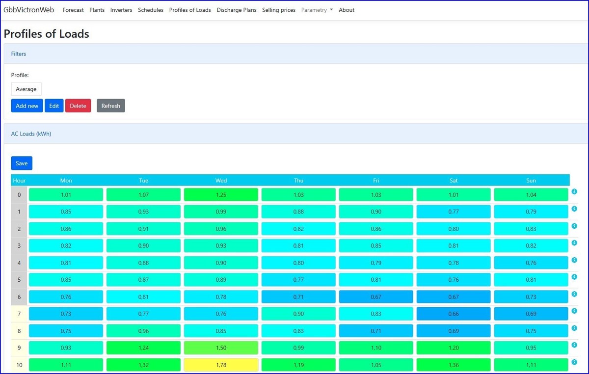The height and width of the screenshot is (374, 589).
Task: Open the info icon on hour 6 row
Action: [574, 294]
